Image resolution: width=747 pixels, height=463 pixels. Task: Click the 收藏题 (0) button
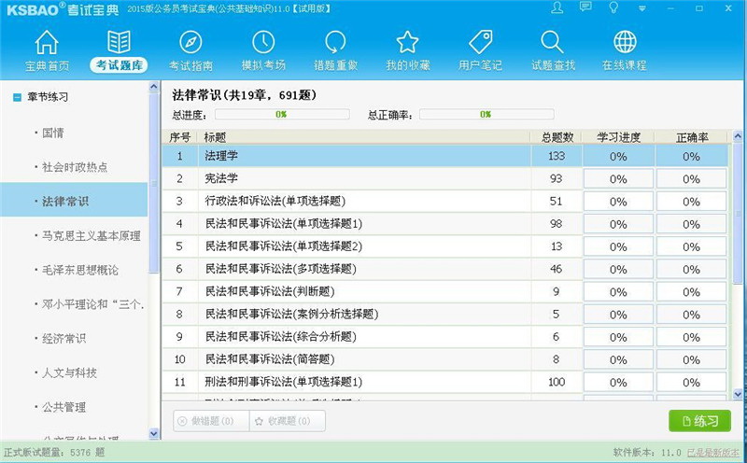click(x=287, y=421)
